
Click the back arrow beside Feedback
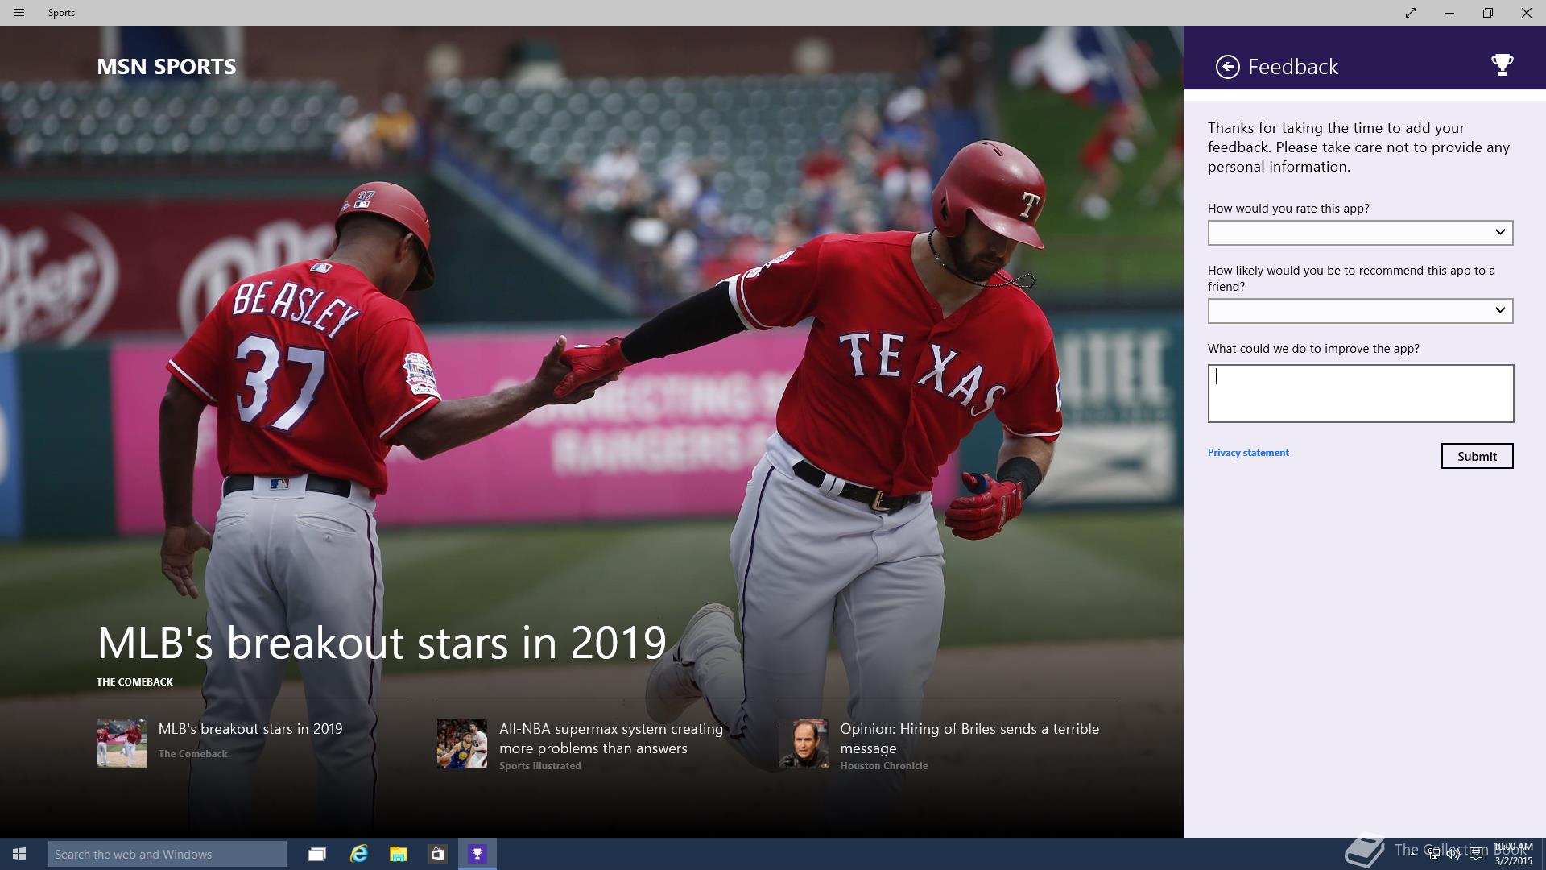click(x=1227, y=67)
